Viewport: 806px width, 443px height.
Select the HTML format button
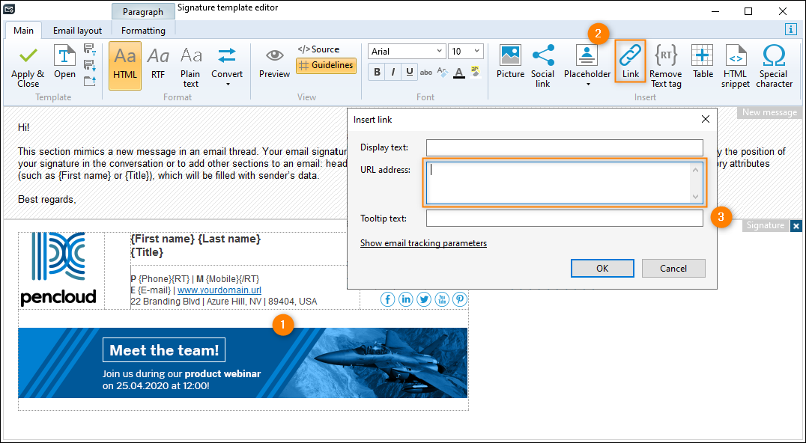coord(125,66)
